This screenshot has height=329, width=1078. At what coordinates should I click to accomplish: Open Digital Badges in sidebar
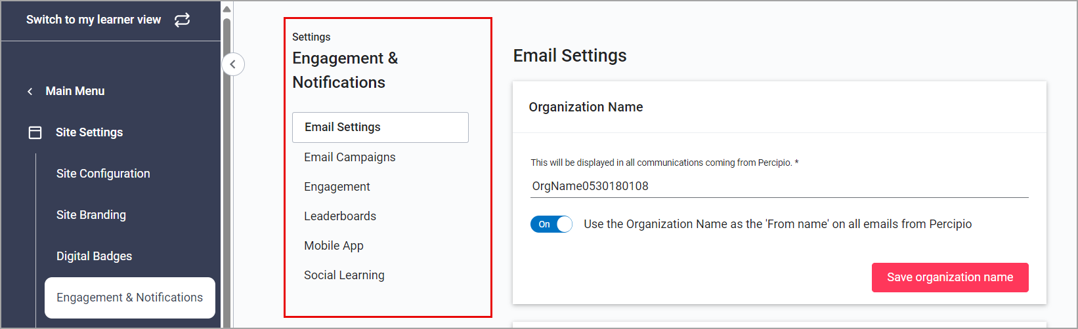[x=94, y=256]
